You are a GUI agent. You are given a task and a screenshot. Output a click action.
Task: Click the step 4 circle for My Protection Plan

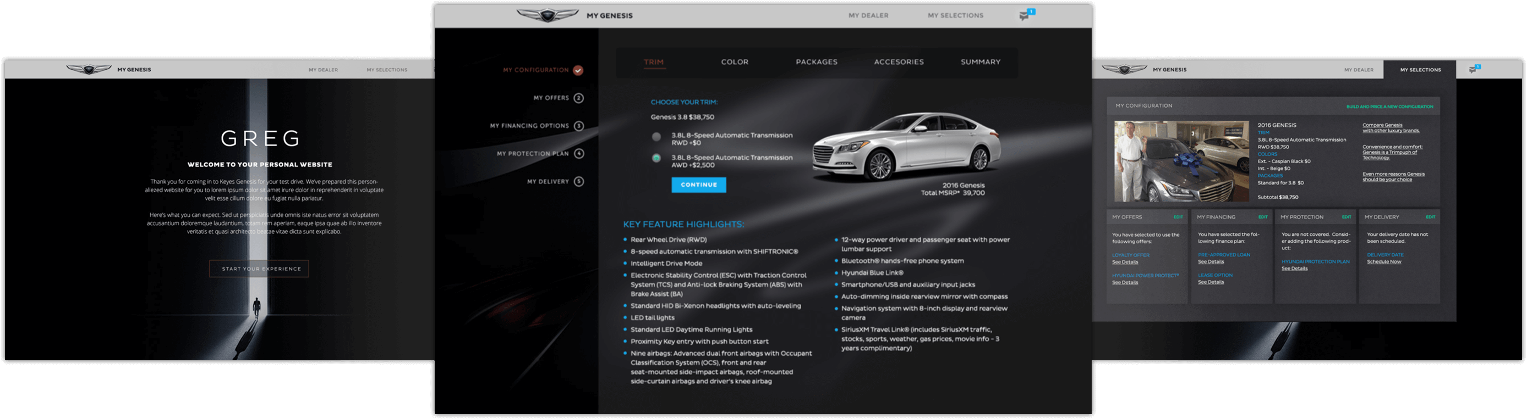[x=578, y=154]
